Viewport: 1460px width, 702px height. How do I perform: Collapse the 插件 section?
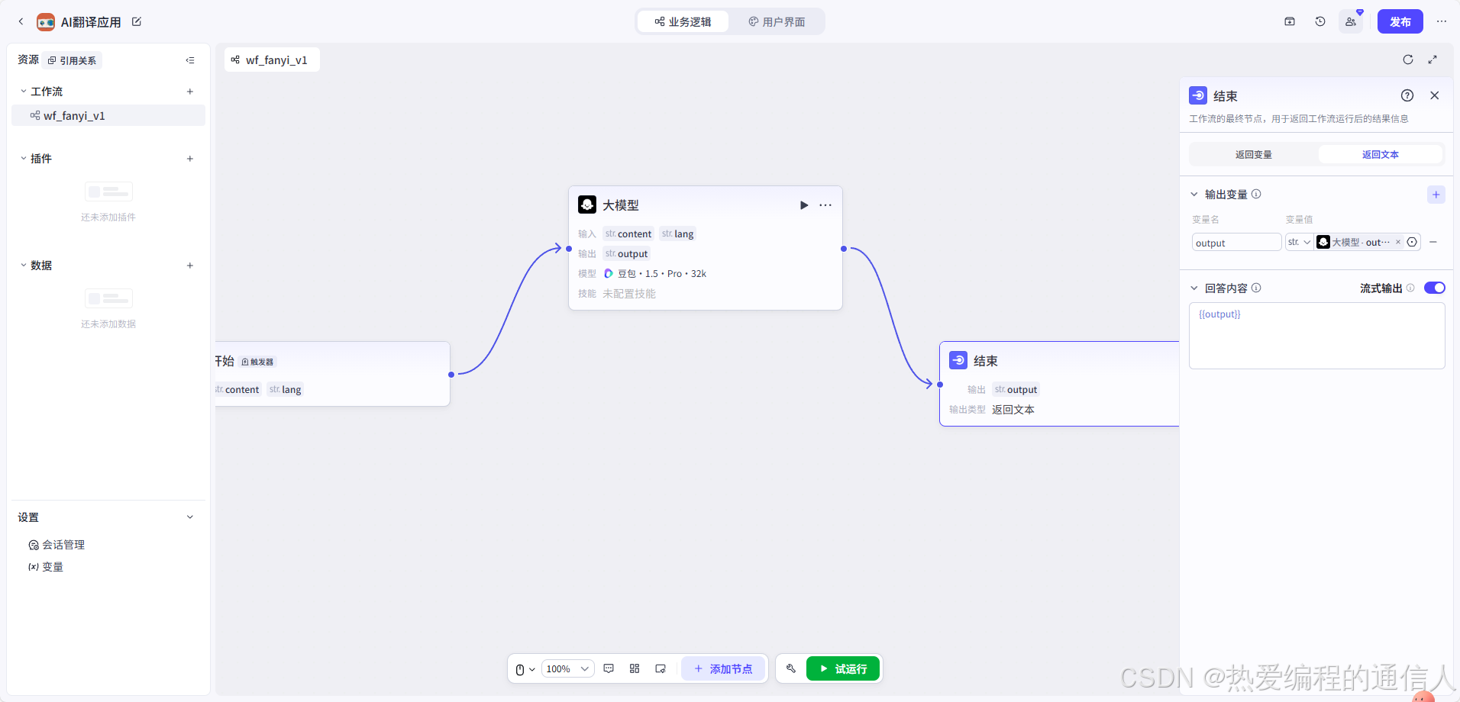coord(24,159)
